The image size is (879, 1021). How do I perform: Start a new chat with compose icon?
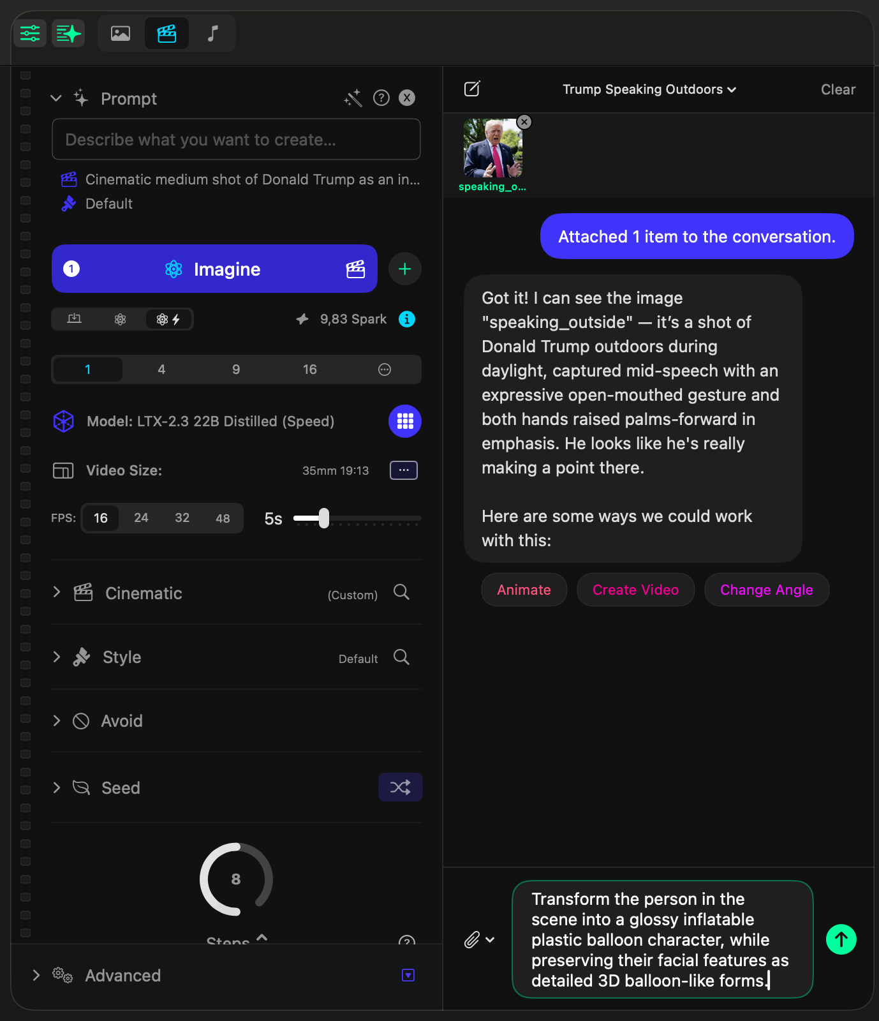pyautogui.click(x=472, y=89)
